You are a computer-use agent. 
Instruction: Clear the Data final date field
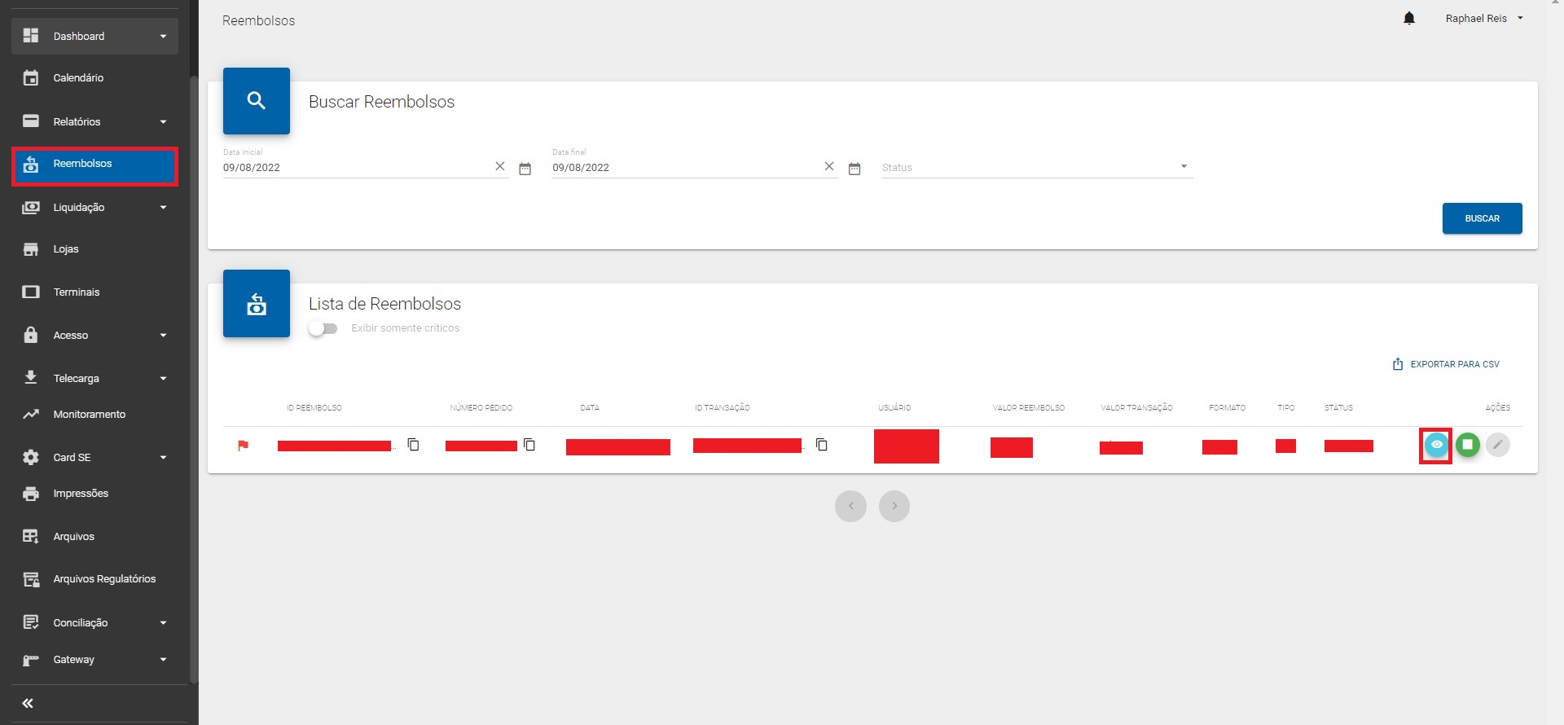coord(829,166)
